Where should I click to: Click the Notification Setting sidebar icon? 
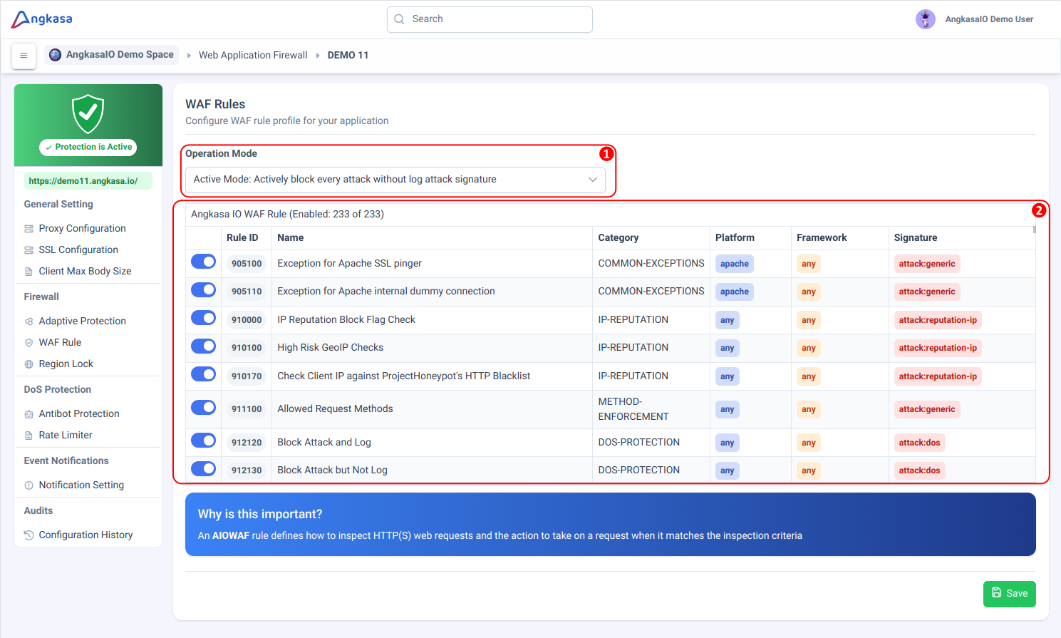(x=29, y=485)
